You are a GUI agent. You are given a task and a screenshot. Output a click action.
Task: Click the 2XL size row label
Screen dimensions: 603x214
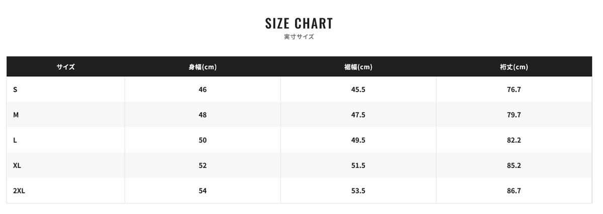19,191
